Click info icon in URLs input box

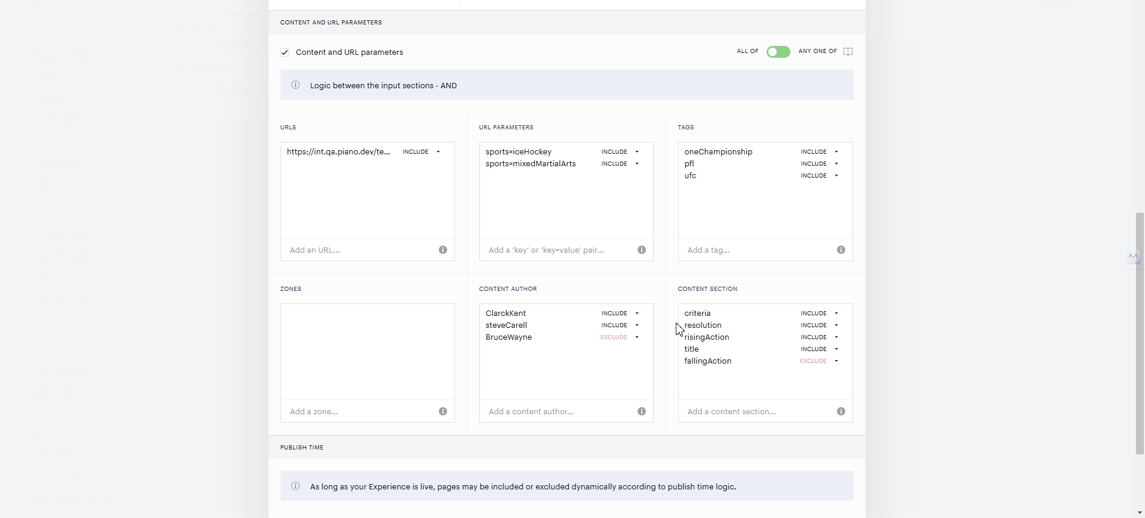tap(443, 250)
